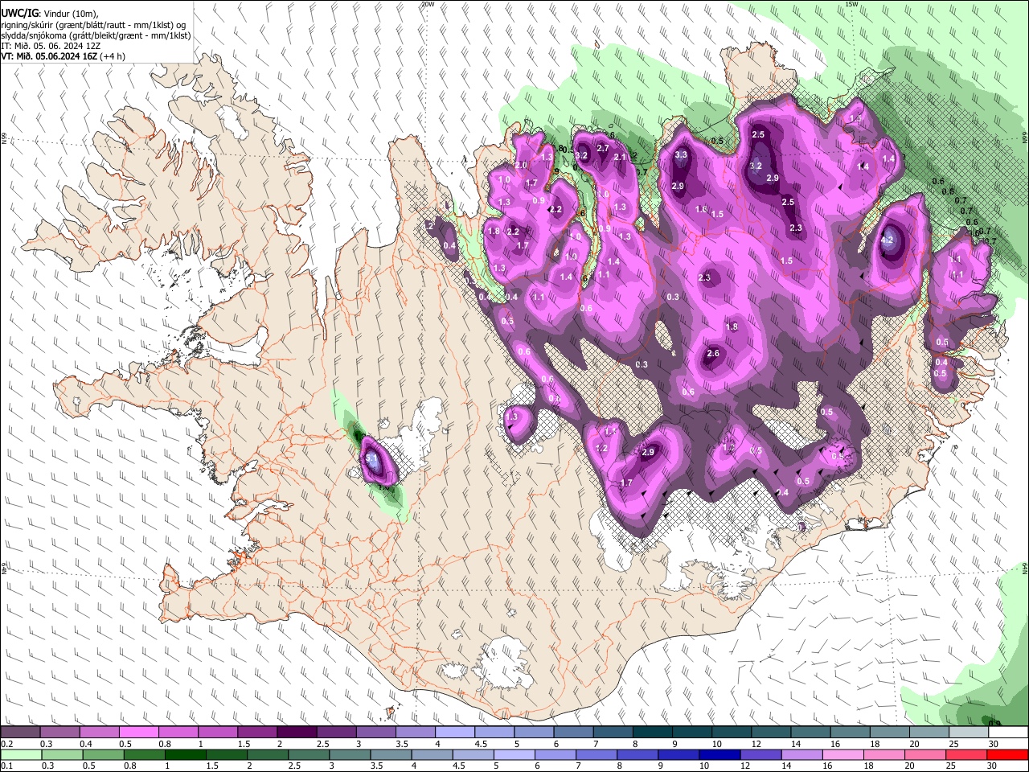Select the white upper swatch labeled 30

[x=1008, y=732]
